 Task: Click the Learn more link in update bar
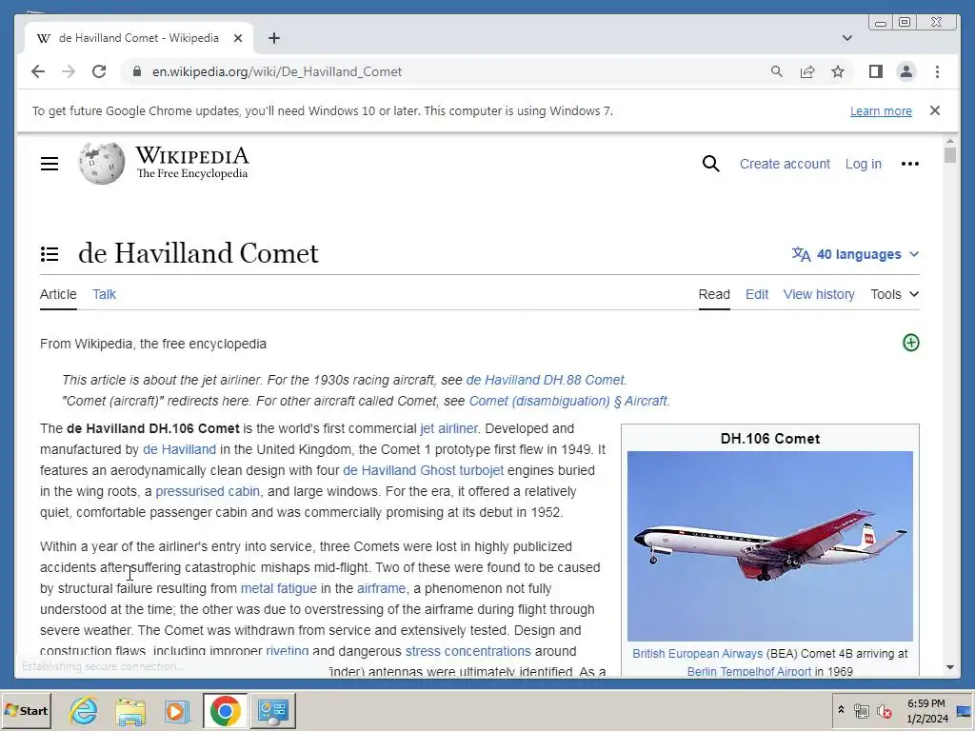click(881, 110)
